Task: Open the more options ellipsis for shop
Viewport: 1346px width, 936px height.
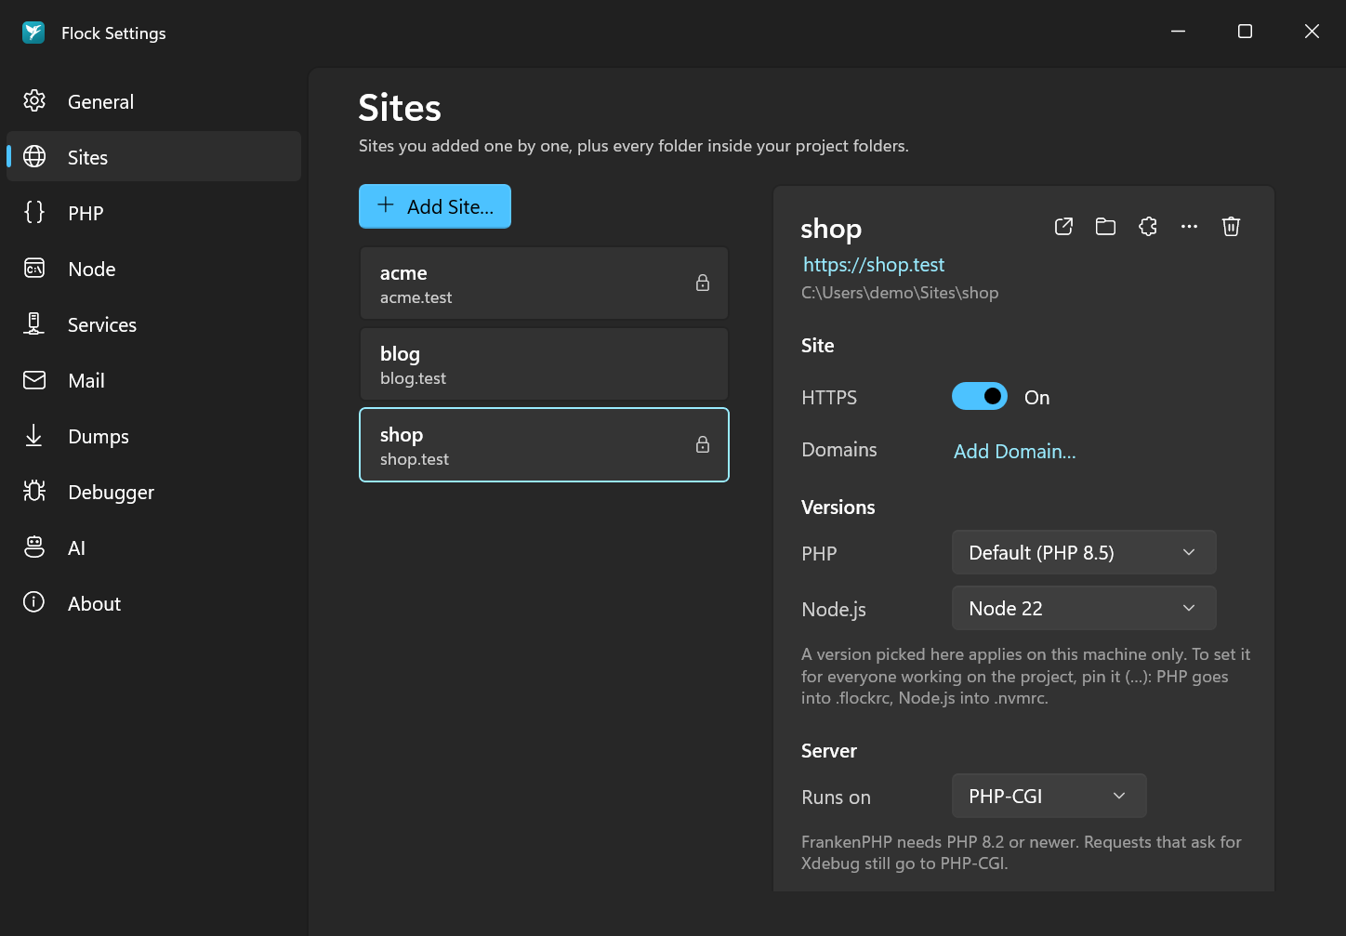Action: click(1189, 227)
